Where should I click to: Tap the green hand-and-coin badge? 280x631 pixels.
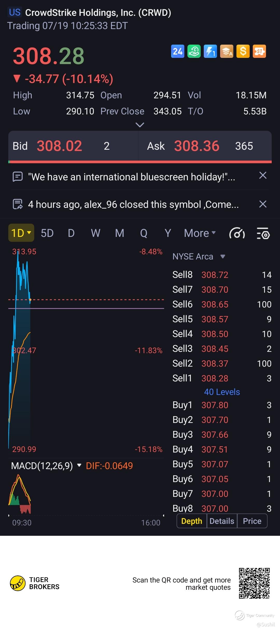pos(194,51)
